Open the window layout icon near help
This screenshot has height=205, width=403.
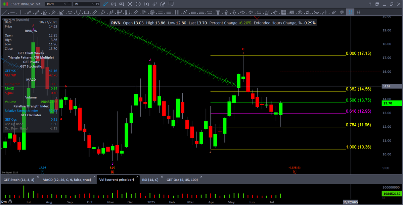coord(377,4)
